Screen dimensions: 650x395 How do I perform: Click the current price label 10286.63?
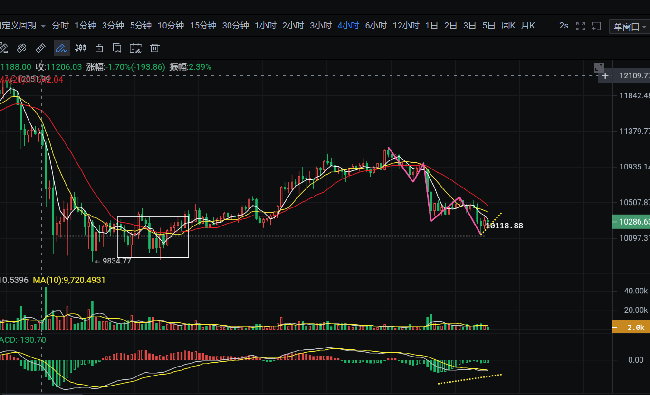tap(631, 222)
